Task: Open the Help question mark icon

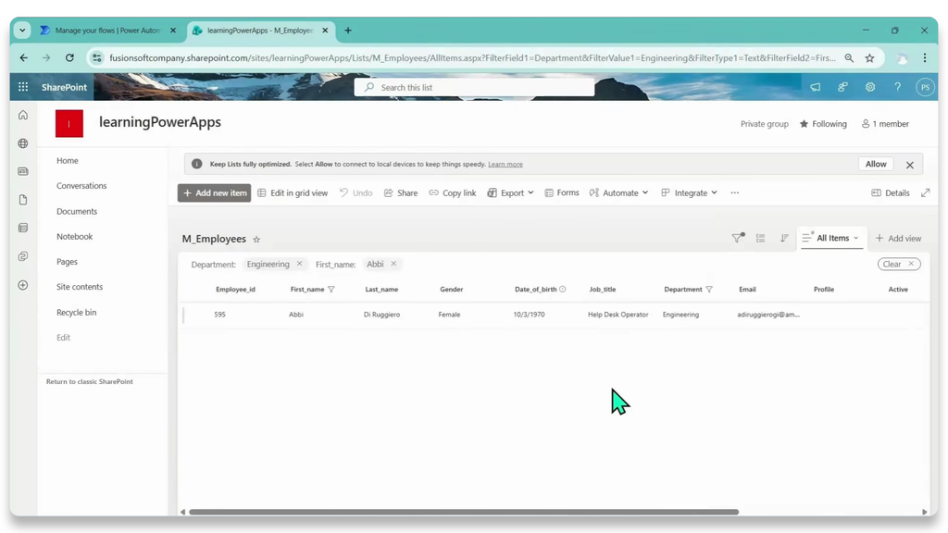Action: tap(898, 87)
